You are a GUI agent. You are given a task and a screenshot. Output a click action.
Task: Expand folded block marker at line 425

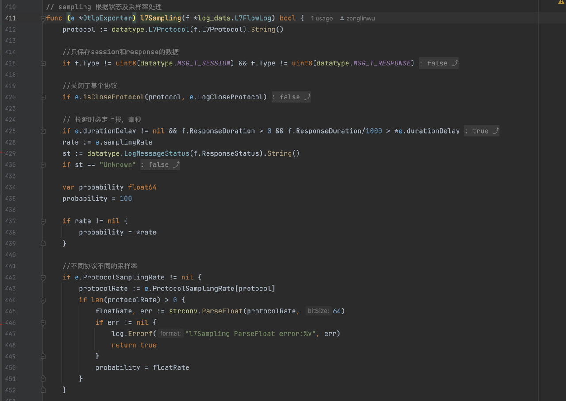(43, 131)
